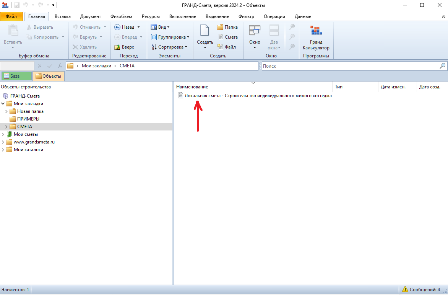This screenshot has height=295, width=448.
Task: Expand the Мои каталоги tree node
Action: pyautogui.click(x=3, y=150)
